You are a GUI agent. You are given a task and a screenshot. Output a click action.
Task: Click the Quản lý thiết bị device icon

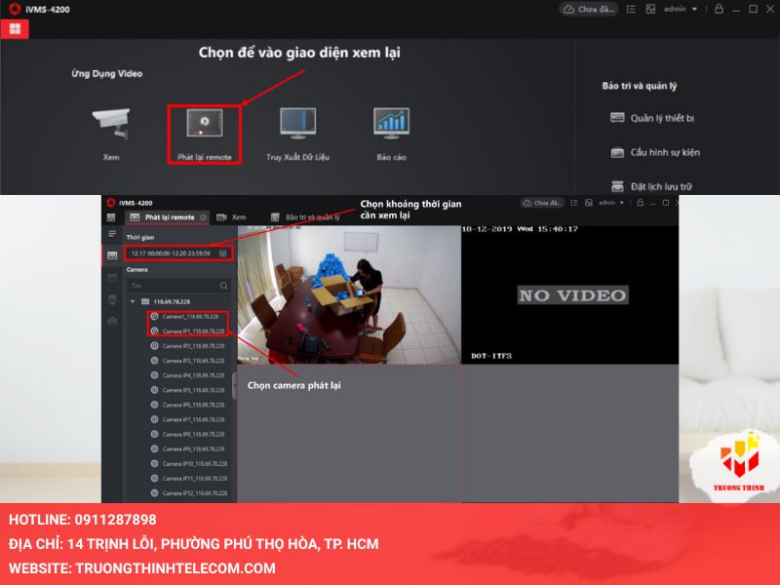(617, 118)
